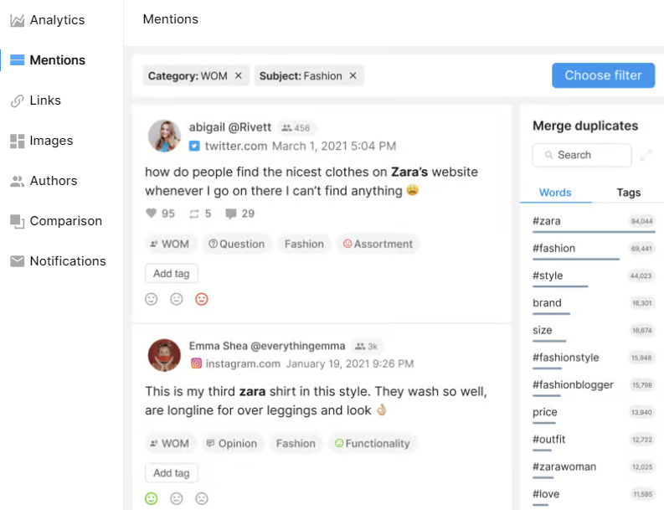Click Add tag on Emma Shea's mention
Image resolution: width=664 pixels, height=510 pixels.
(x=172, y=473)
